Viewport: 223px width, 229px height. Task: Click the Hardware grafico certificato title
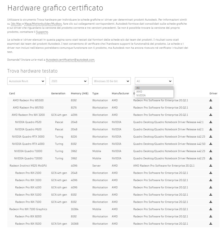coord(55,8)
